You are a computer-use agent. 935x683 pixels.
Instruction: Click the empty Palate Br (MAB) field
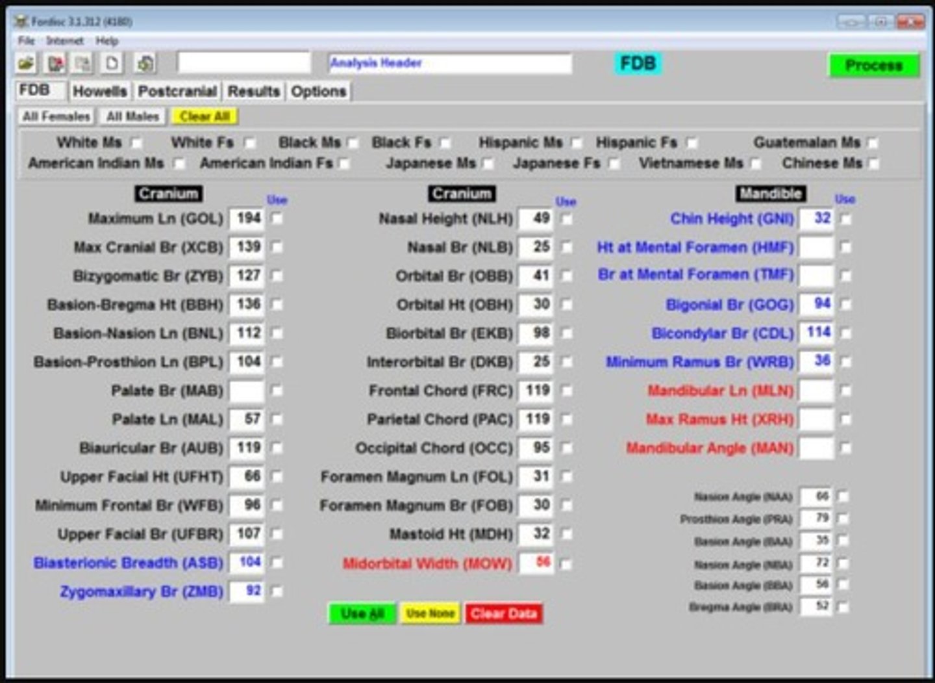(247, 391)
